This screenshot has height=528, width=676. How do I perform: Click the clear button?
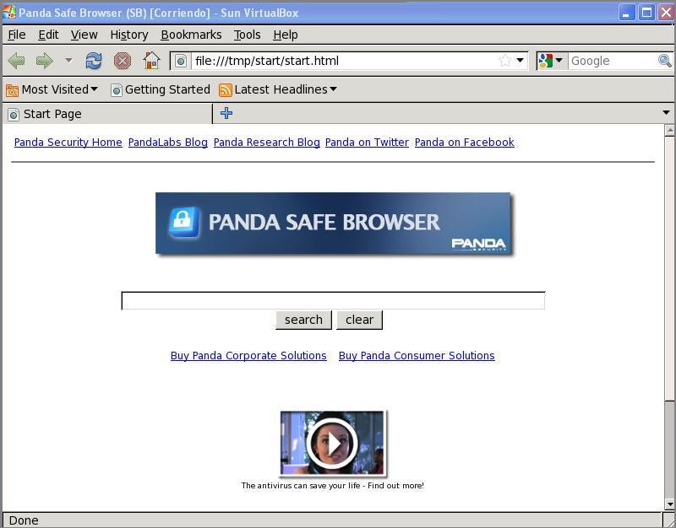coord(360,320)
